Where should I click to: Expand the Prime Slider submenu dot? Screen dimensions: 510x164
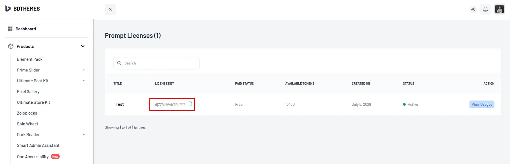[84, 70]
